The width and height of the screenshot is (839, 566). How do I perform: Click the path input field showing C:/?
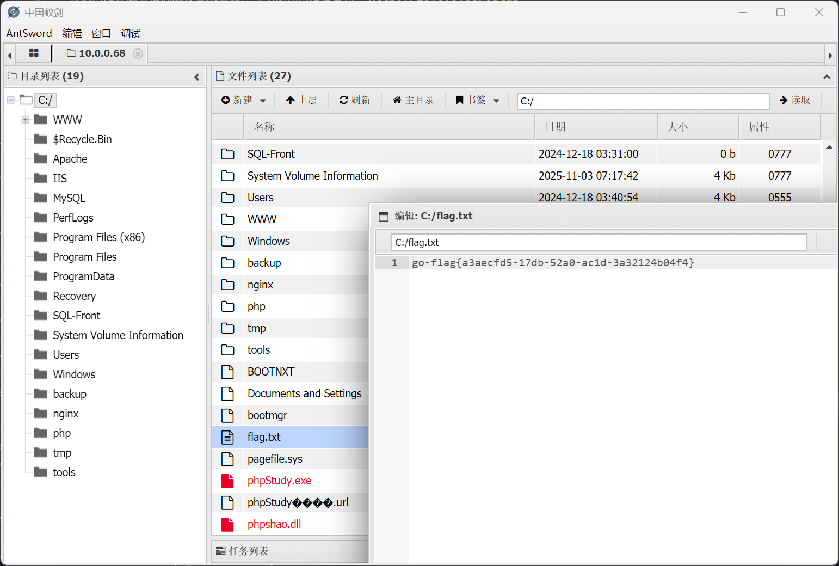[x=642, y=101]
